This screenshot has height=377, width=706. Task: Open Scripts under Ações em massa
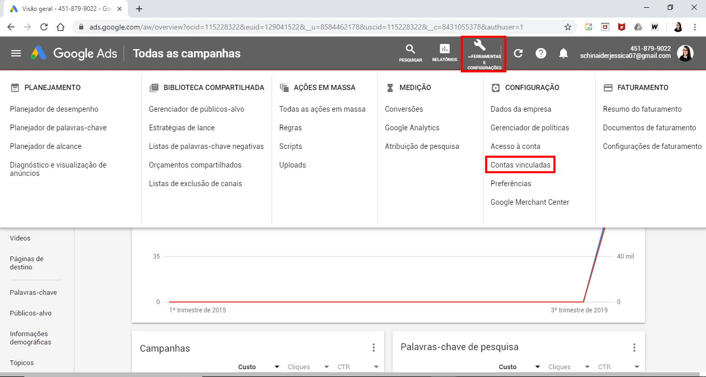pyautogui.click(x=290, y=146)
